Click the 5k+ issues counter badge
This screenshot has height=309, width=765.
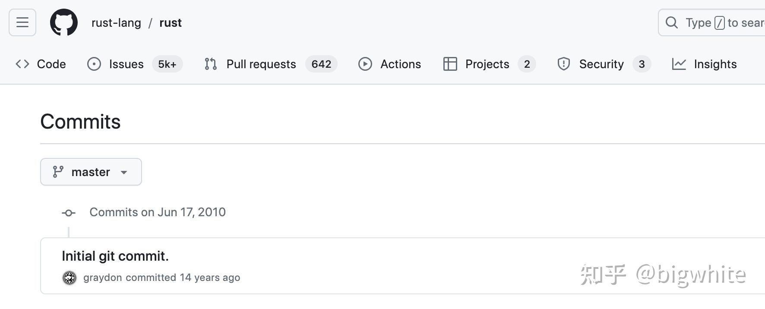tap(167, 64)
